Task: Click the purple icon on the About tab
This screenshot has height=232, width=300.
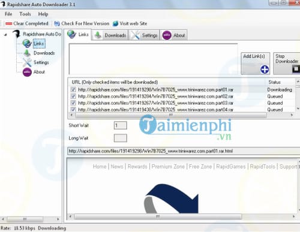Action: [x=167, y=35]
